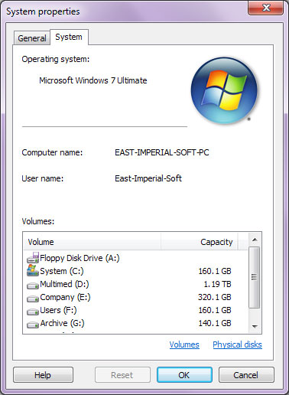This screenshot has height=395, width=289.
Task: Select the Archive (G:) volume name
Action: (62, 323)
